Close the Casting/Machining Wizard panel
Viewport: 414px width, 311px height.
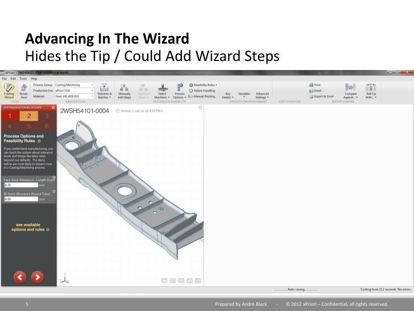coord(53,108)
